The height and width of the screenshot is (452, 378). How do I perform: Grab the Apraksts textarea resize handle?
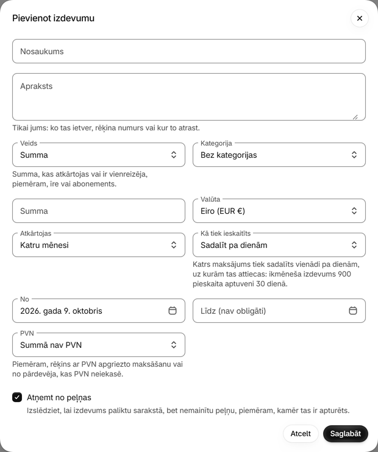(x=355, y=117)
